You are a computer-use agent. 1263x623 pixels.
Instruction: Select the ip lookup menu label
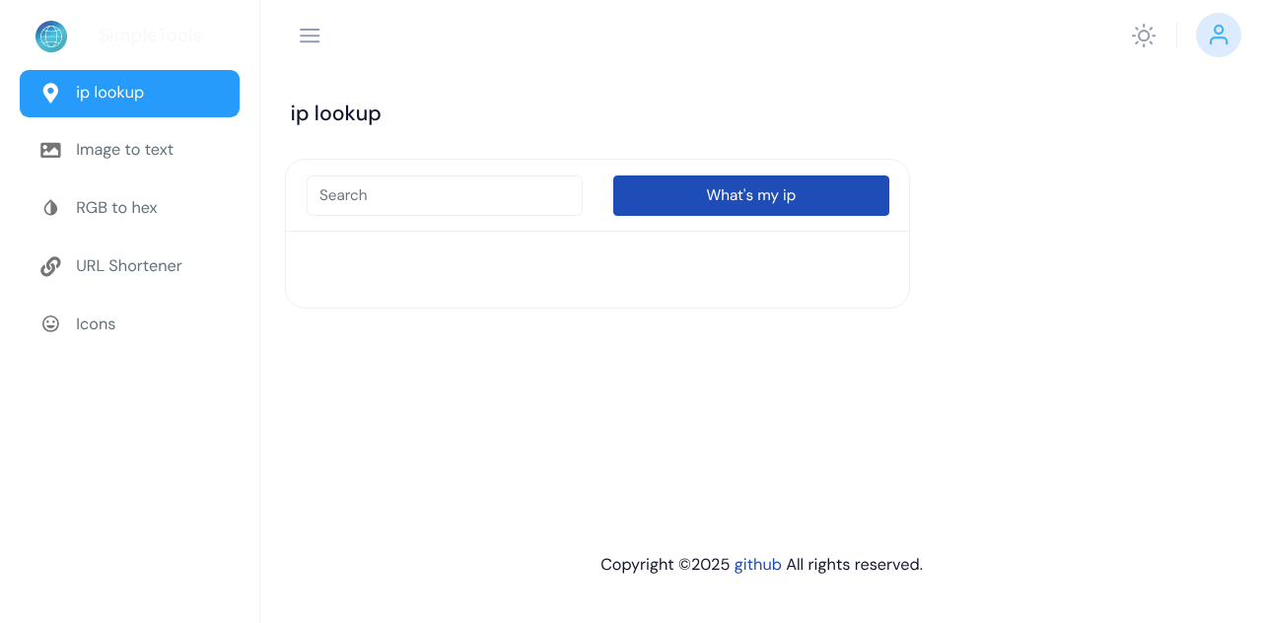110,93
